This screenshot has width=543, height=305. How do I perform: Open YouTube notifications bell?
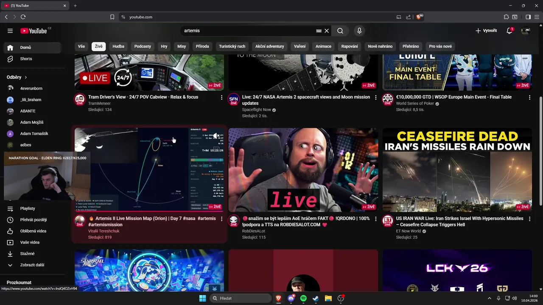tap(509, 30)
